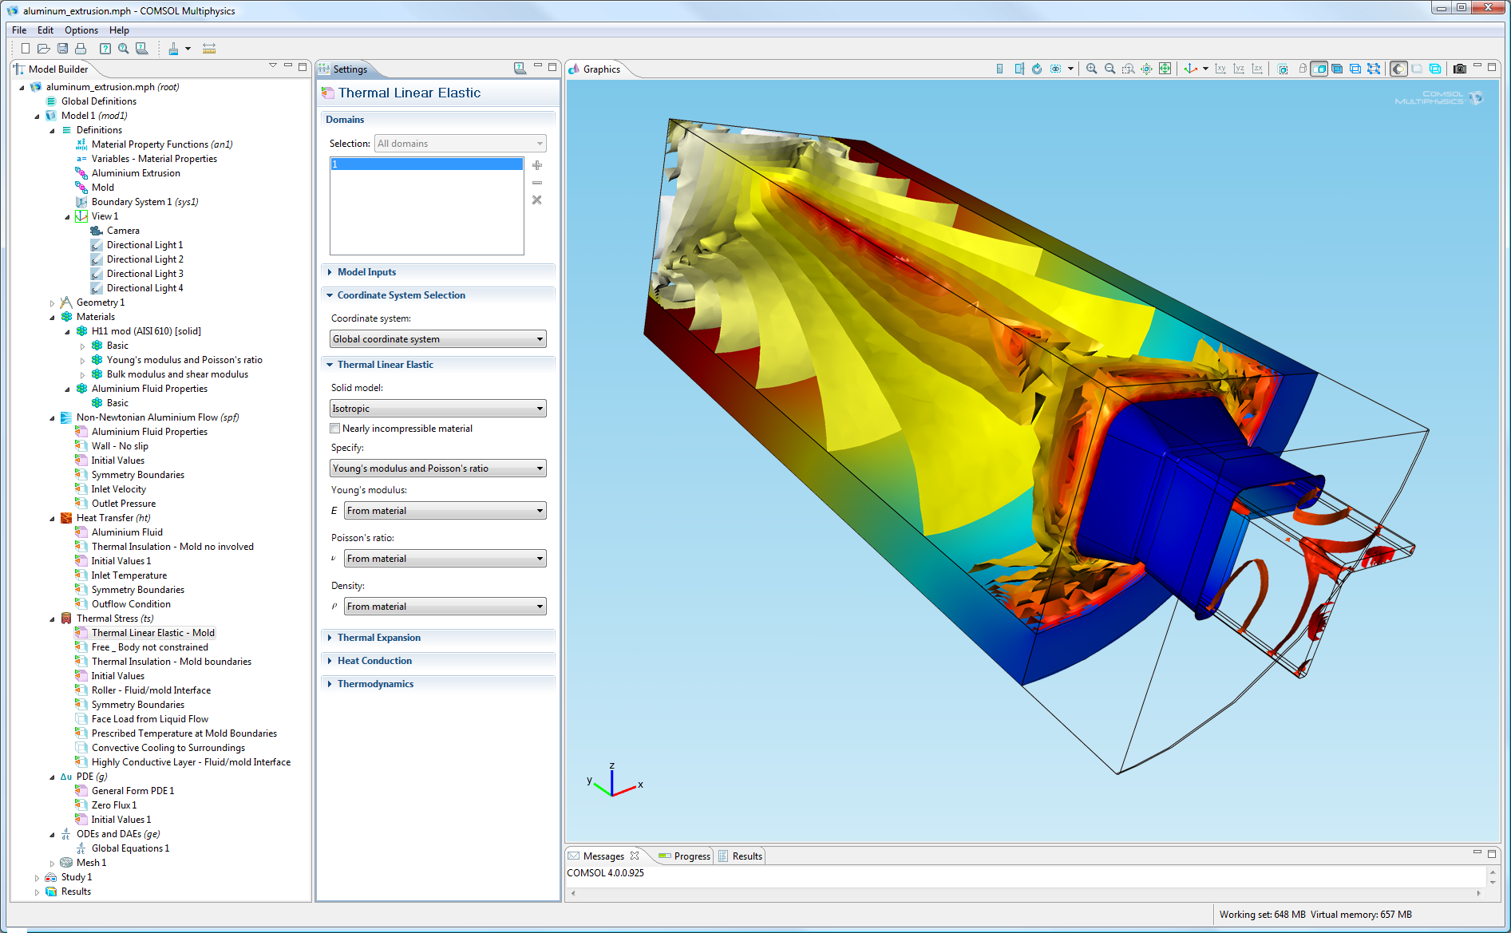Expand the Thermal Expansion section

[x=379, y=637]
